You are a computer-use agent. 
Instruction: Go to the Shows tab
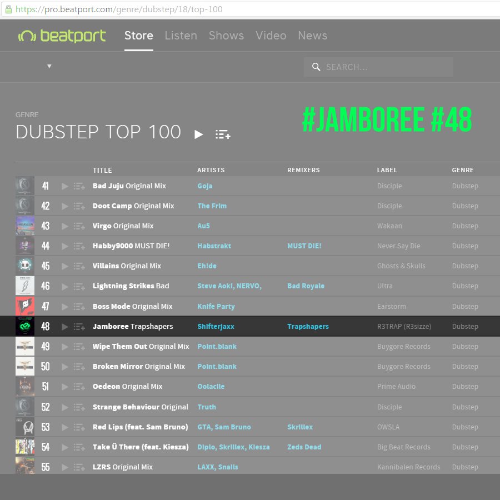click(227, 36)
